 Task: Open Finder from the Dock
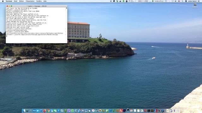click(x=24, y=110)
